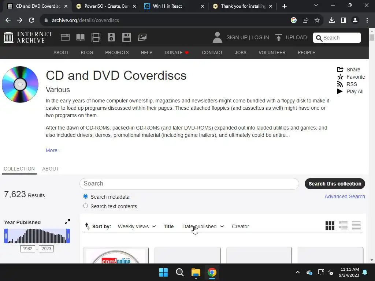Open the BLOG menu item
This screenshot has height=281, width=375.
(87, 53)
